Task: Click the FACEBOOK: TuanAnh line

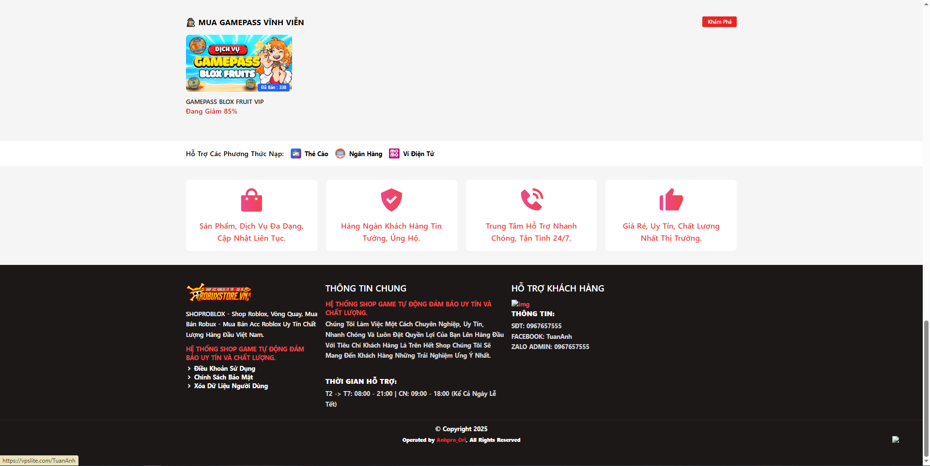Action: click(x=542, y=336)
